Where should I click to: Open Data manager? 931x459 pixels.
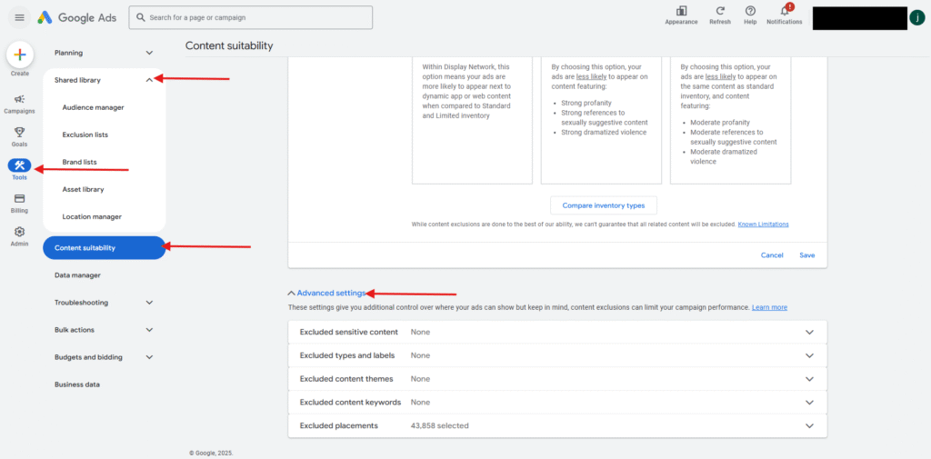(x=78, y=275)
